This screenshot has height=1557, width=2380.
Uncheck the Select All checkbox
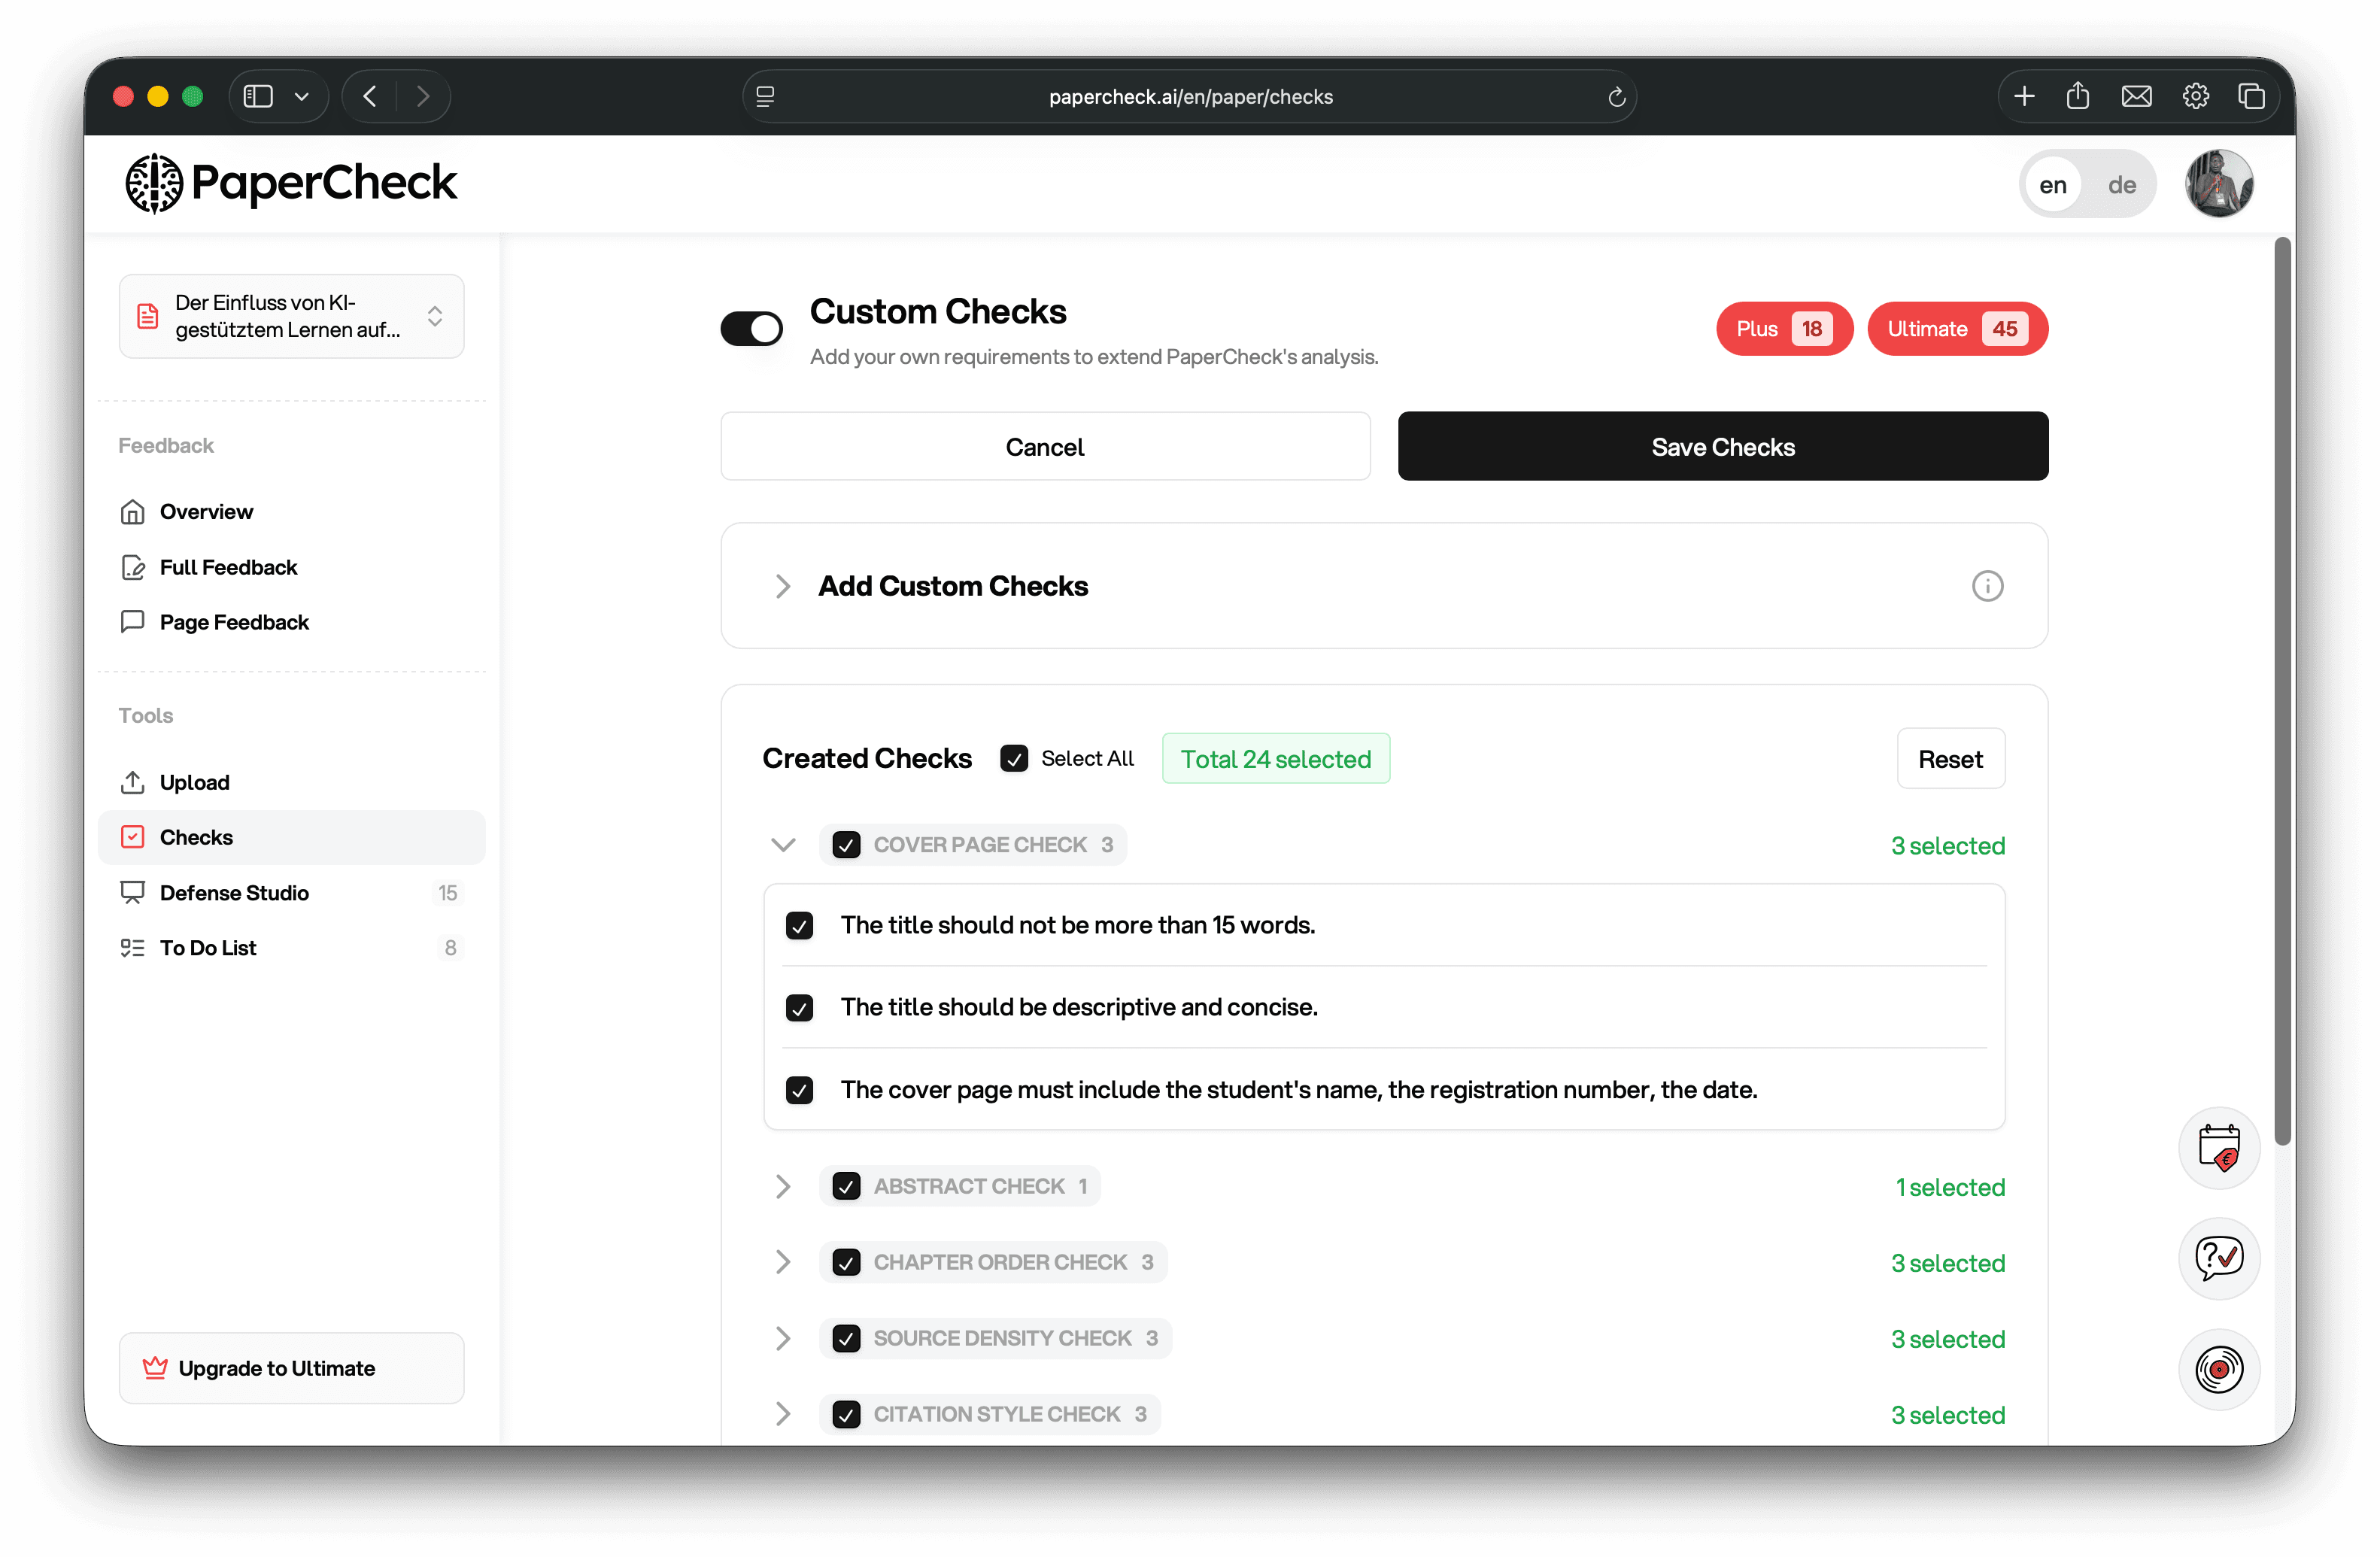(1013, 759)
